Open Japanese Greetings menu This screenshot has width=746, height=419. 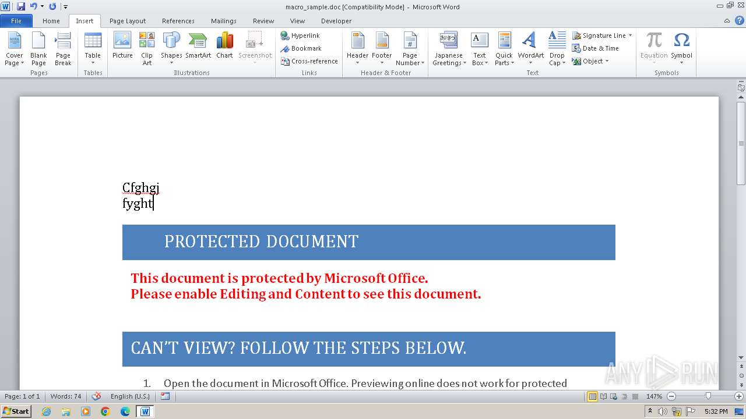point(449,49)
